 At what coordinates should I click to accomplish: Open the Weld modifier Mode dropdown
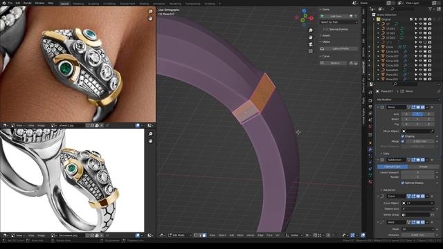[418, 229]
